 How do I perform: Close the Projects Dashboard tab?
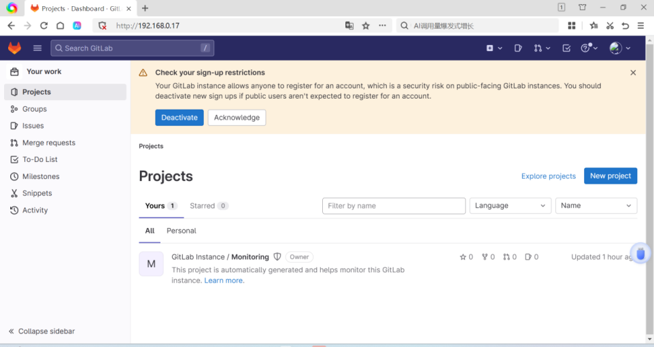pyautogui.click(x=128, y=8)
